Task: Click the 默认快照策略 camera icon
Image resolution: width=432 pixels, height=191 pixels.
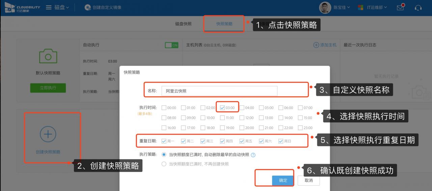Action: tap(48, 56)
